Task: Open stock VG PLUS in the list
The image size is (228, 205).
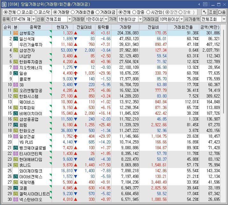Action: point(26,142)
